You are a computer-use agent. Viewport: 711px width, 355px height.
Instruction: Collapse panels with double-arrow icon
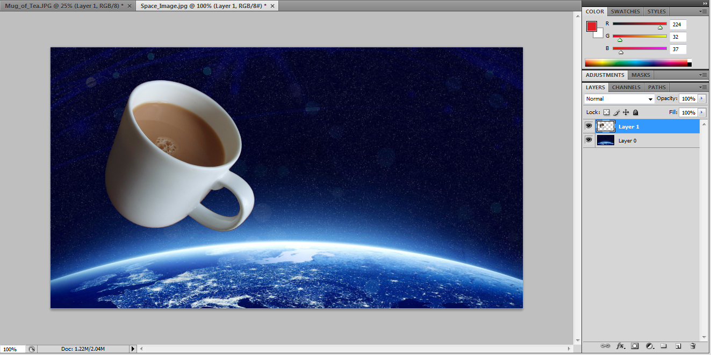click(x=705, y=3)
